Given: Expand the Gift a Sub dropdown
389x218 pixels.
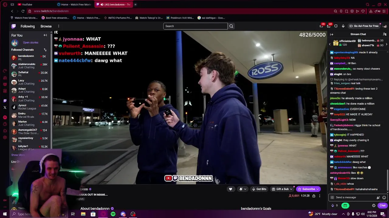Looking at the screenshot, I should pyautogui.click(x=291, y=189).
